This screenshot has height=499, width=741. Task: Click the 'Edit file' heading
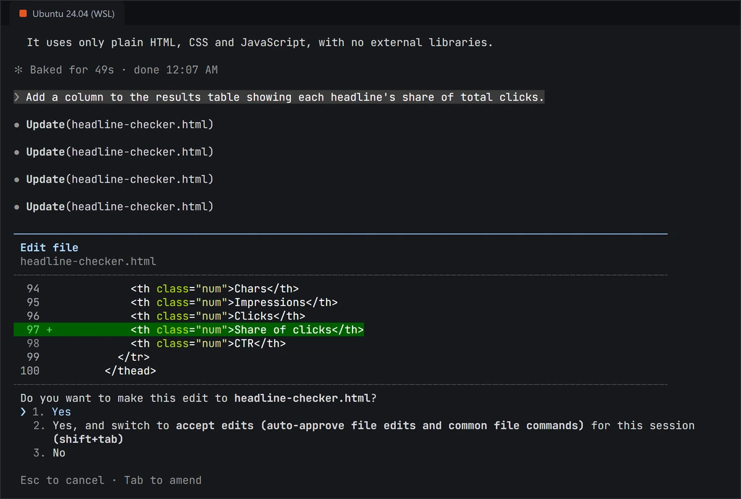click(x=49, y=247)
